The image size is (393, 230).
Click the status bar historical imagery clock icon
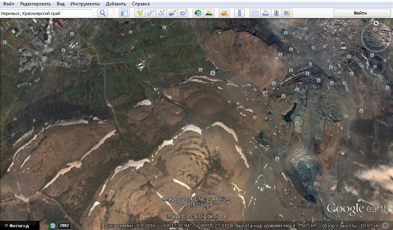point(52,225)
